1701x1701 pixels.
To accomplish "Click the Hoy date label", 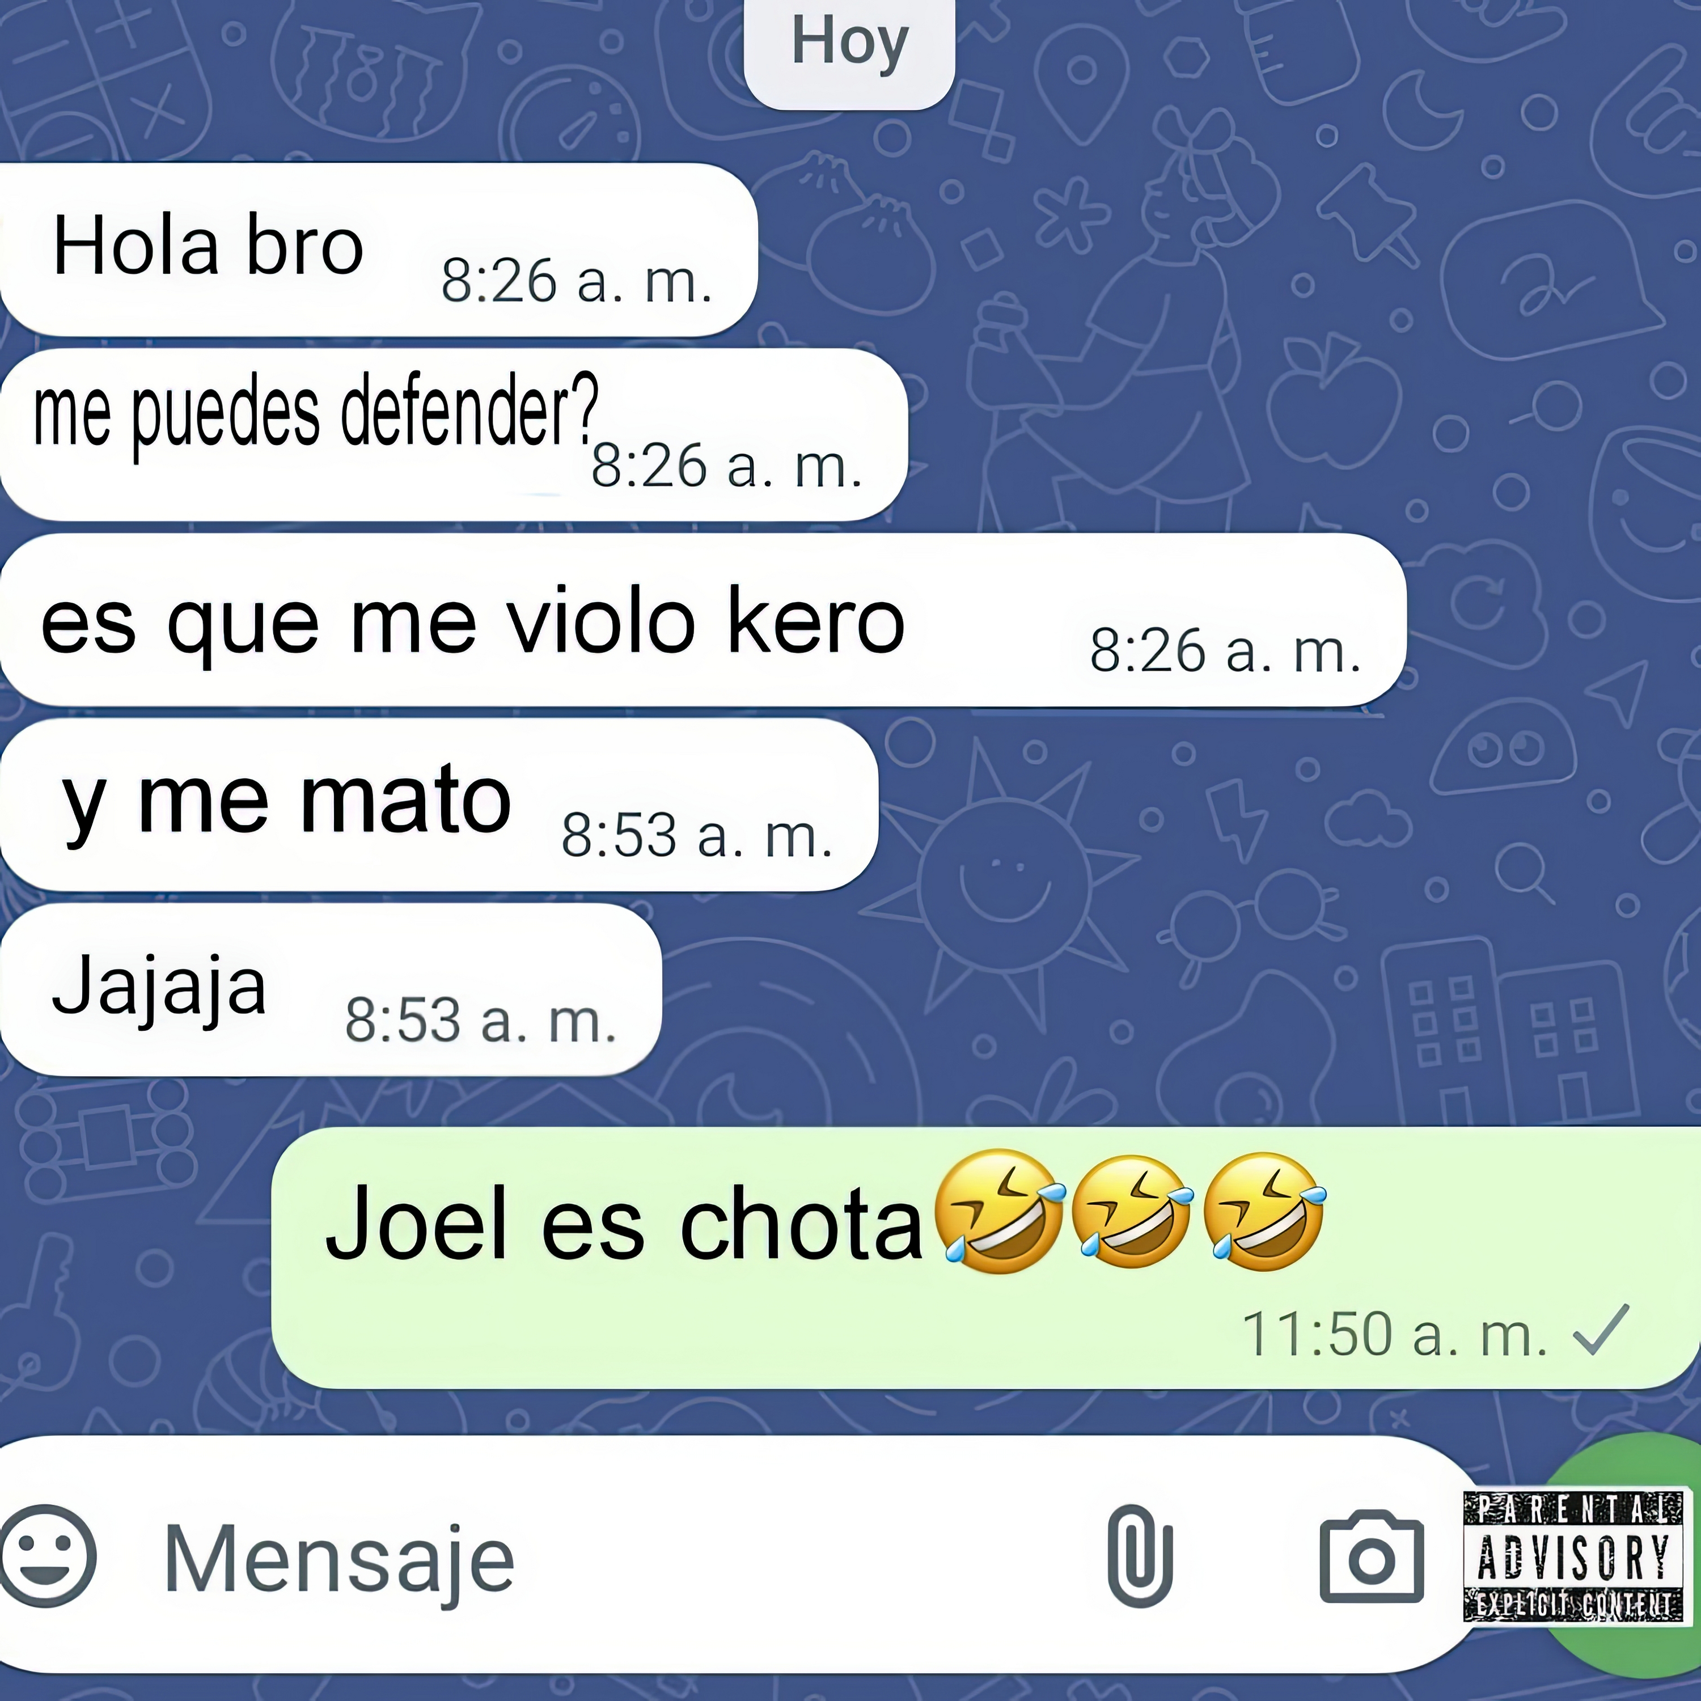I will [x=849, y=44].
